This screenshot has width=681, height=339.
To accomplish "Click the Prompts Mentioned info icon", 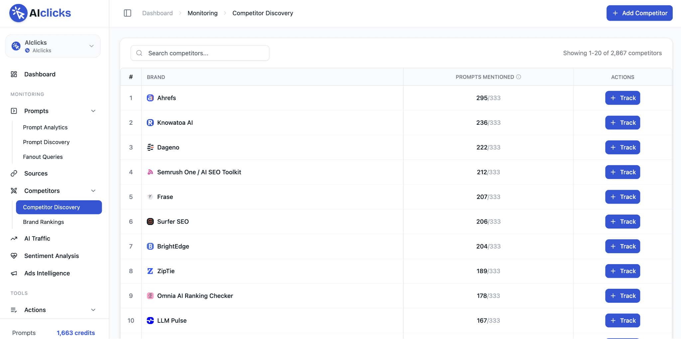I will tap(518, 77).
